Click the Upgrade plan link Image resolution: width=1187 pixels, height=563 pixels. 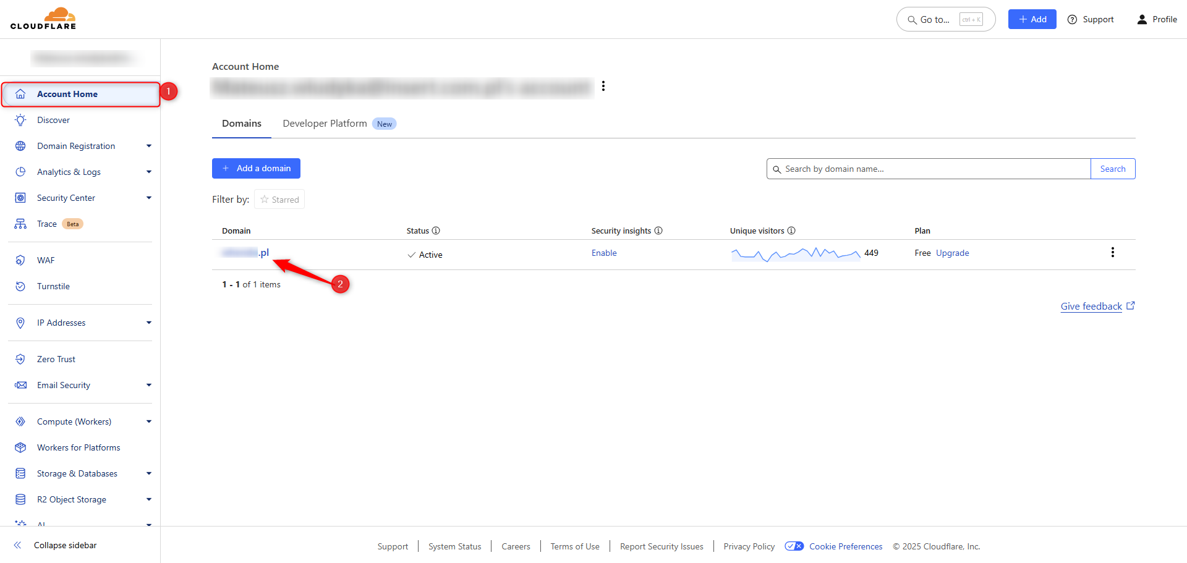click(953, 253)
